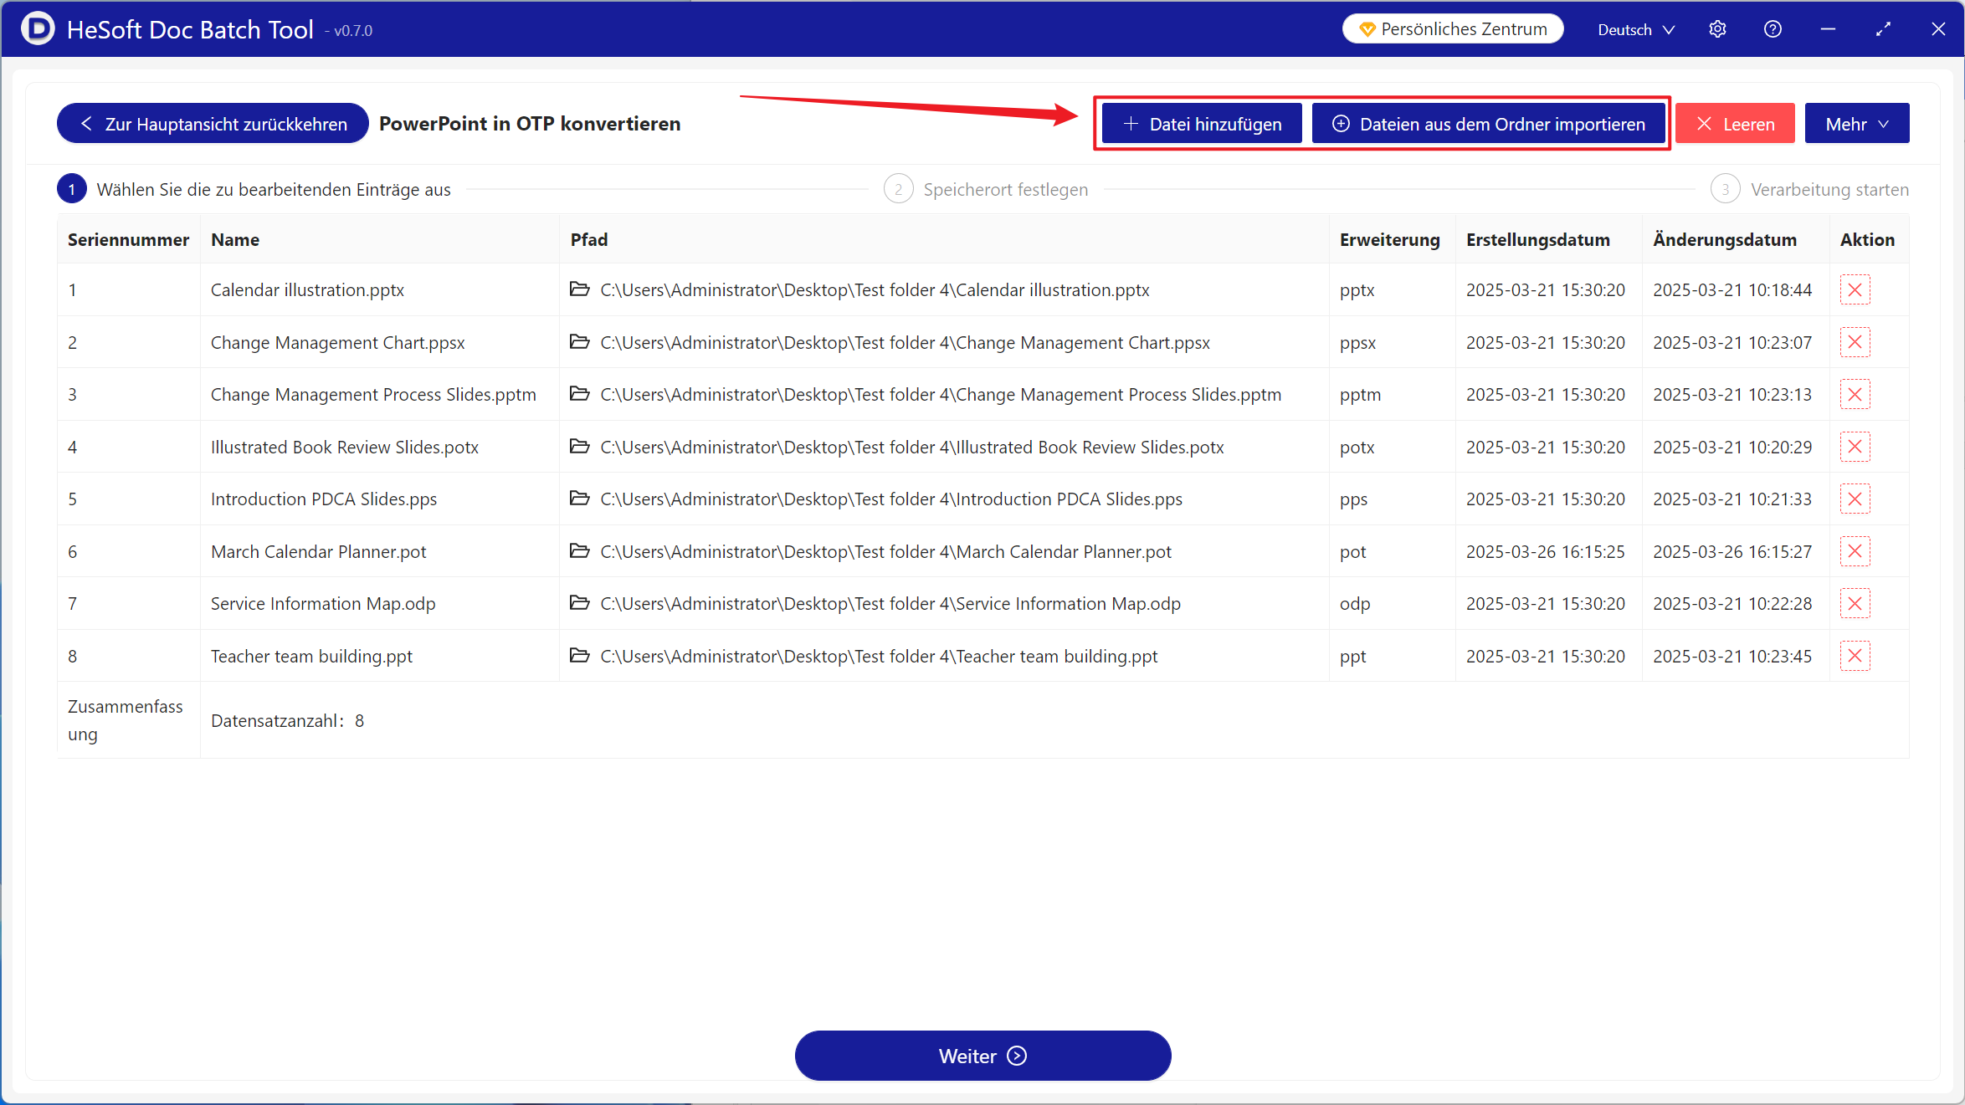Viewport: 1965px width, 1105px height.
Task: Select file name Calendar illustration.pptx
Action: 307,290
